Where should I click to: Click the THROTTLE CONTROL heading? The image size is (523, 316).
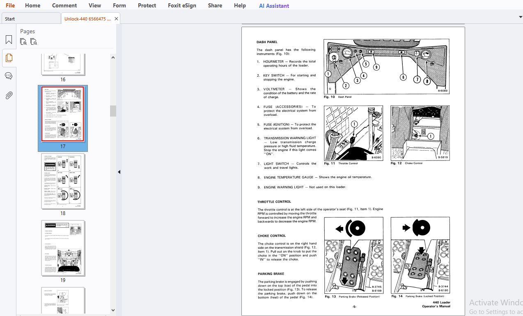[274, 202]
